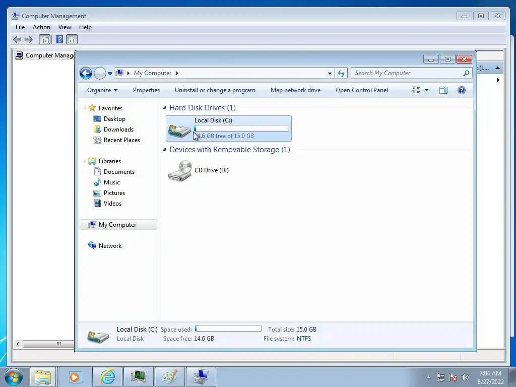516x387 pixels.
Task: Open the Windows Start button
Action: point(14,377)
